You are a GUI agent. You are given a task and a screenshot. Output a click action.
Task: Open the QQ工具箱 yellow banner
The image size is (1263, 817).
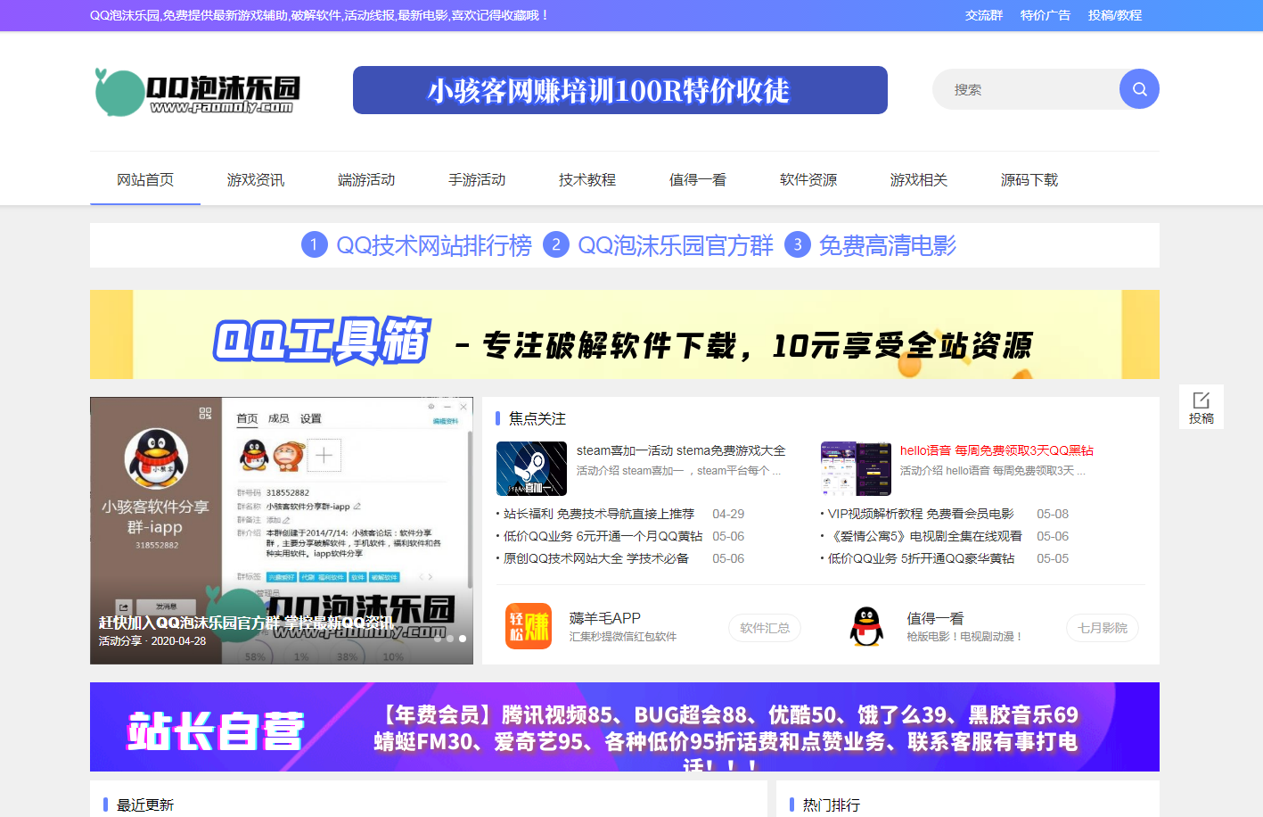pyautogui.click(x=624, y=334)
